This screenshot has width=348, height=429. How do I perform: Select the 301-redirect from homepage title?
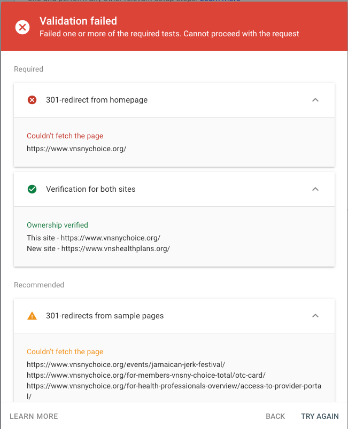coord(97,100)
